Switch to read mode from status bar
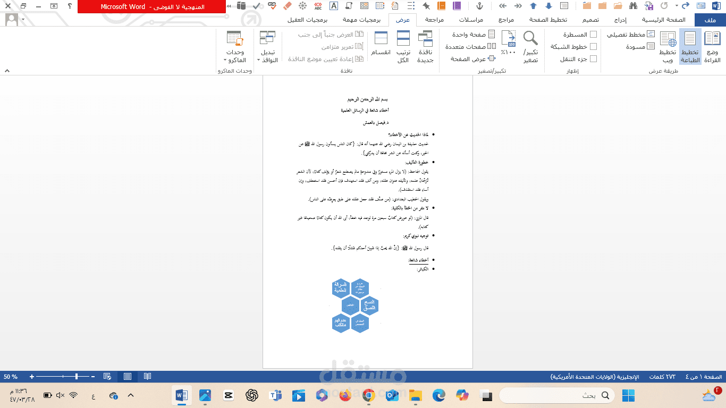This screenshot has width=726, height=408. point(147,376)
